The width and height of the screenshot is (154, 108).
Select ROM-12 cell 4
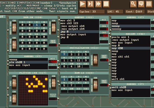click(86, 79)
